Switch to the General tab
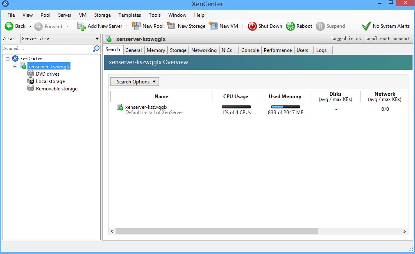The height and width of the screenshot is (254, 415). point(134,50)
